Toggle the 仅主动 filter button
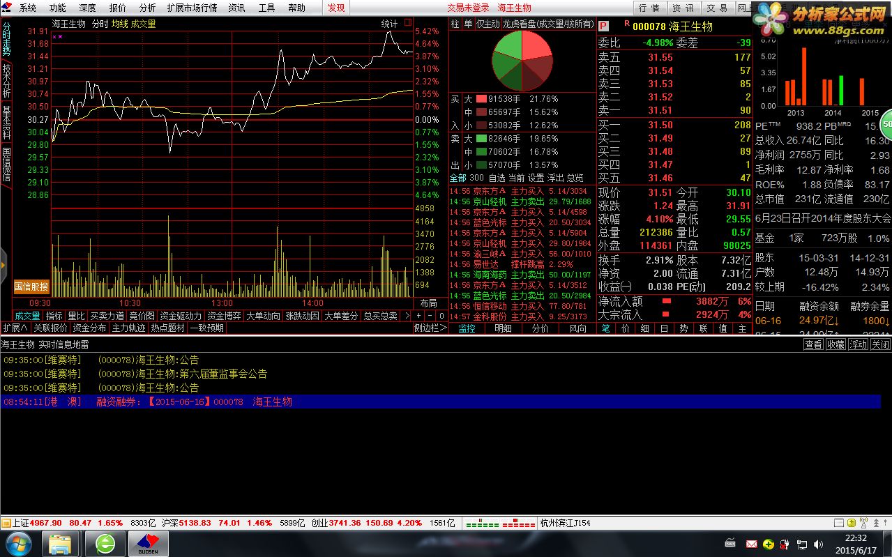 point(487,24)
